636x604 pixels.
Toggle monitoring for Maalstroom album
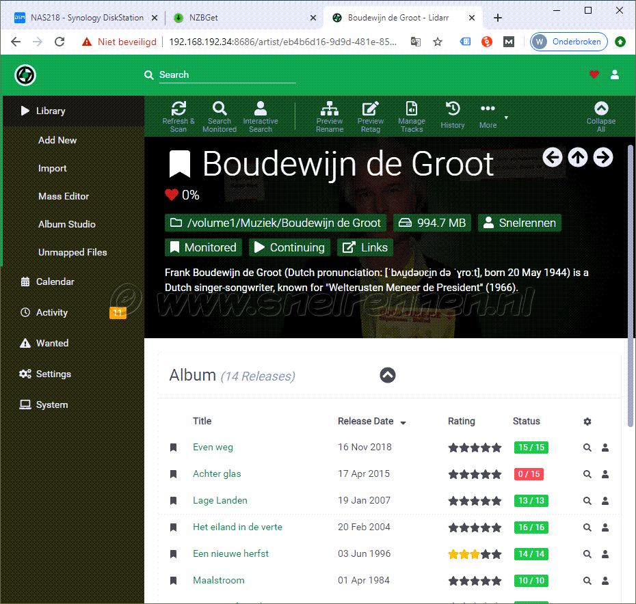(173, 581)
